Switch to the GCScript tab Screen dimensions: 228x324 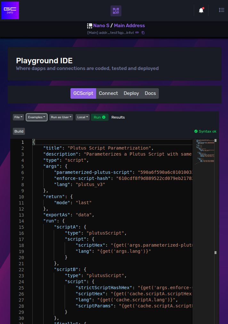83,93
